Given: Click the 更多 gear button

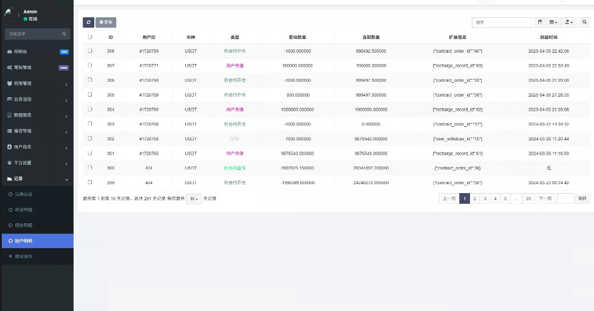Looking at the screenshot, I should 106,23.
